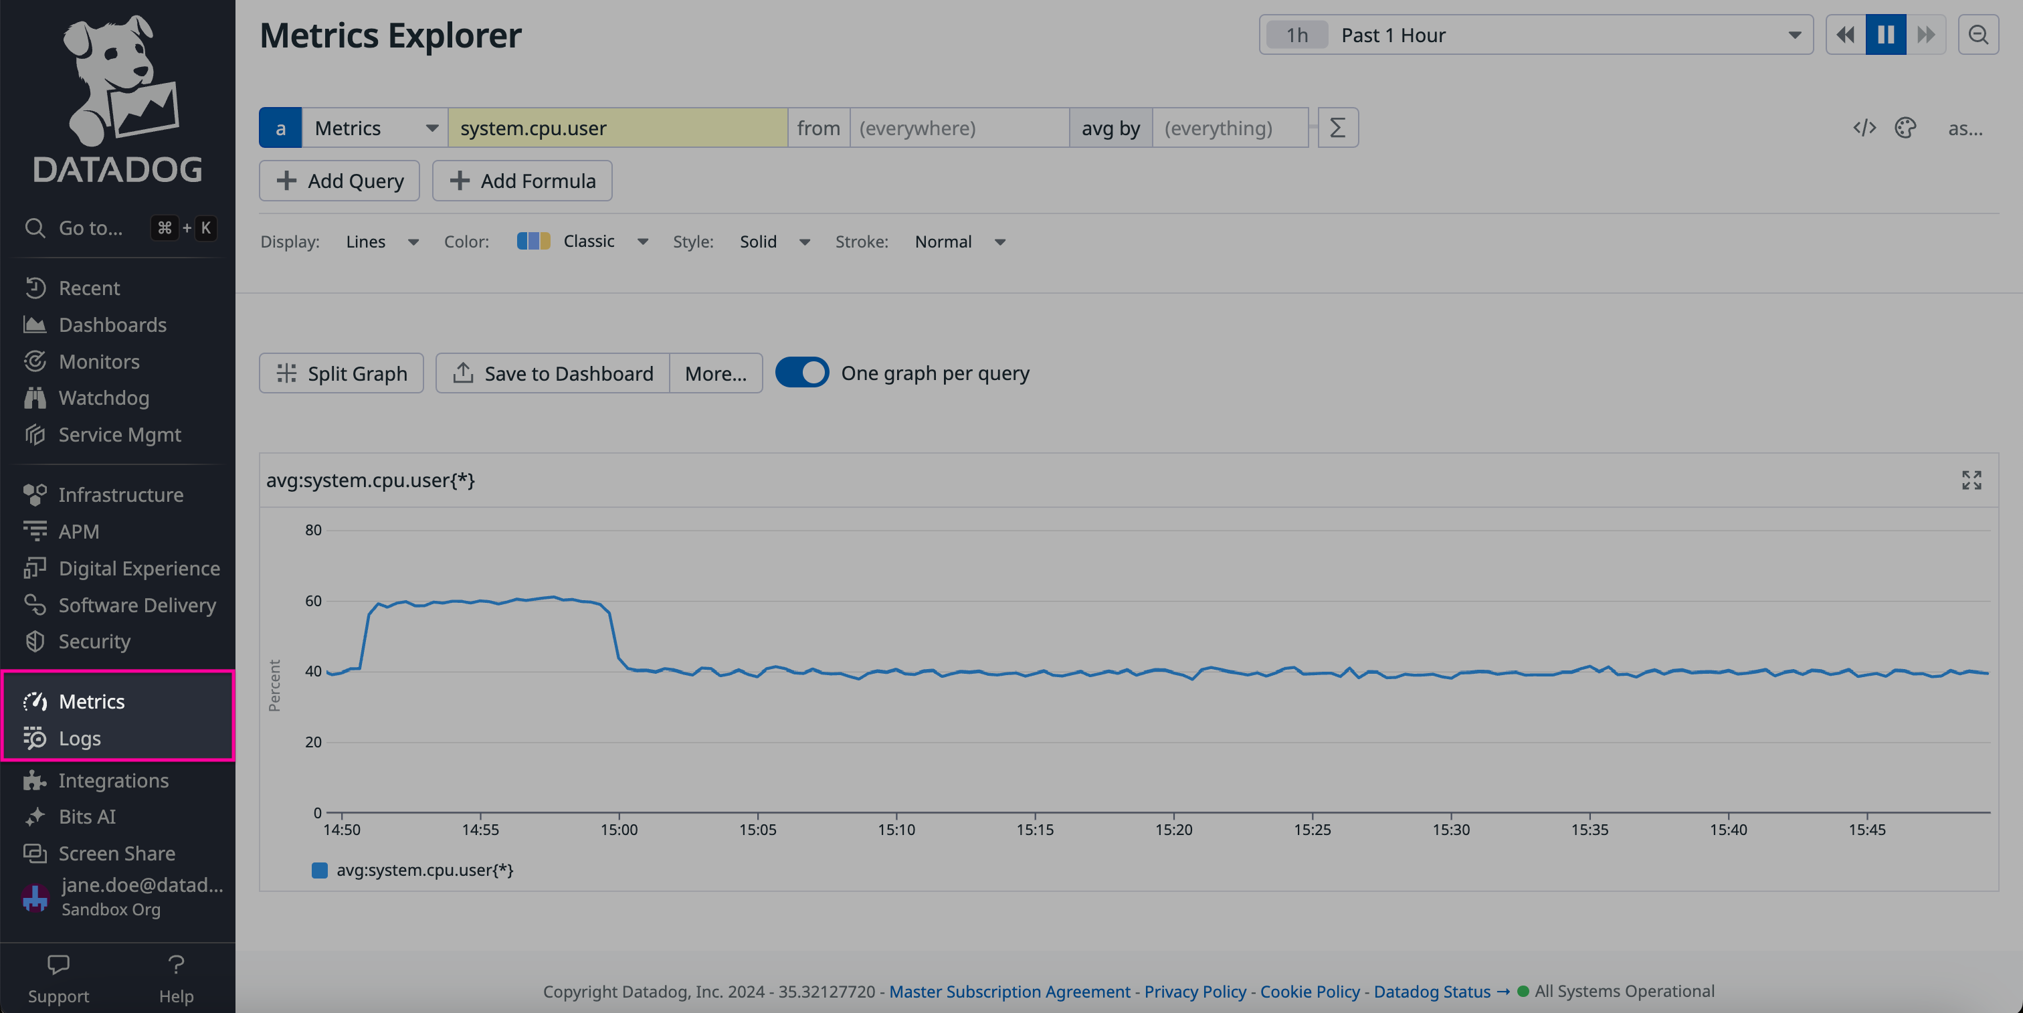The height and width of the screenshot is (1013, 2023).
Task: View the query as code with </> icon
Action: click(1864, 128)
